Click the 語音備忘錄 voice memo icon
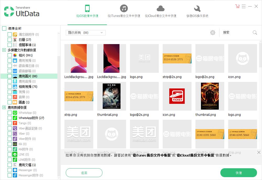 pos(15,66)
